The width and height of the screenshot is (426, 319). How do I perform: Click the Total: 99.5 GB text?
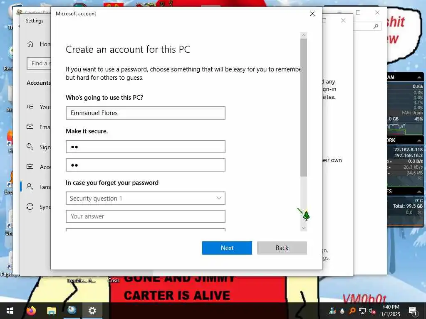pyautogui.click(x=408, y=206)
